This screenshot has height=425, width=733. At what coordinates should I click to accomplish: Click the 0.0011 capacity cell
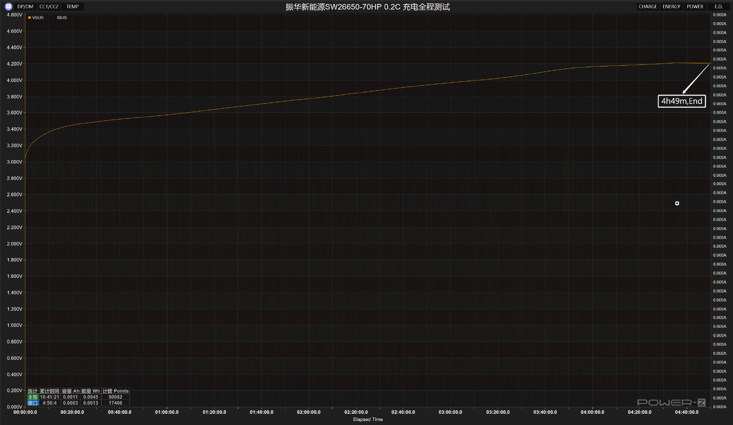coord(71,397)
